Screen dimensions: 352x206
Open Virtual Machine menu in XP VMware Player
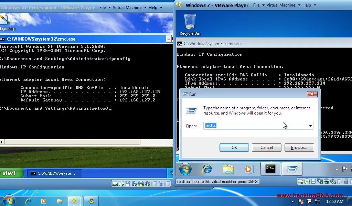pyautogui.click(x=127, y=8)
